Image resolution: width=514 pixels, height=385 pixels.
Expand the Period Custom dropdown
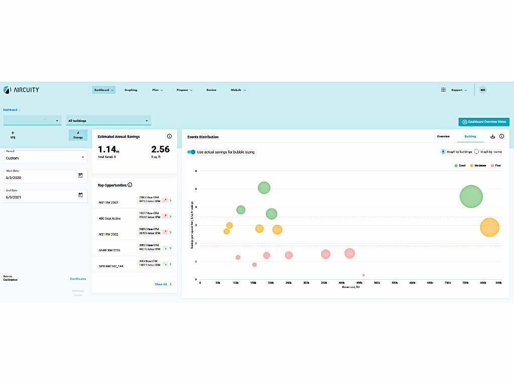[x=45, y=157]
